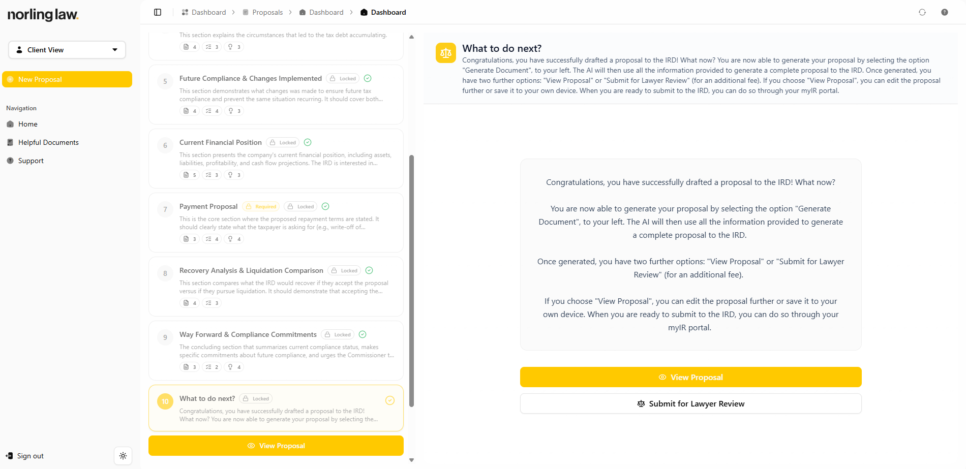Open the Client View dropdown
The image size is (966, 469).
(67, 50)
